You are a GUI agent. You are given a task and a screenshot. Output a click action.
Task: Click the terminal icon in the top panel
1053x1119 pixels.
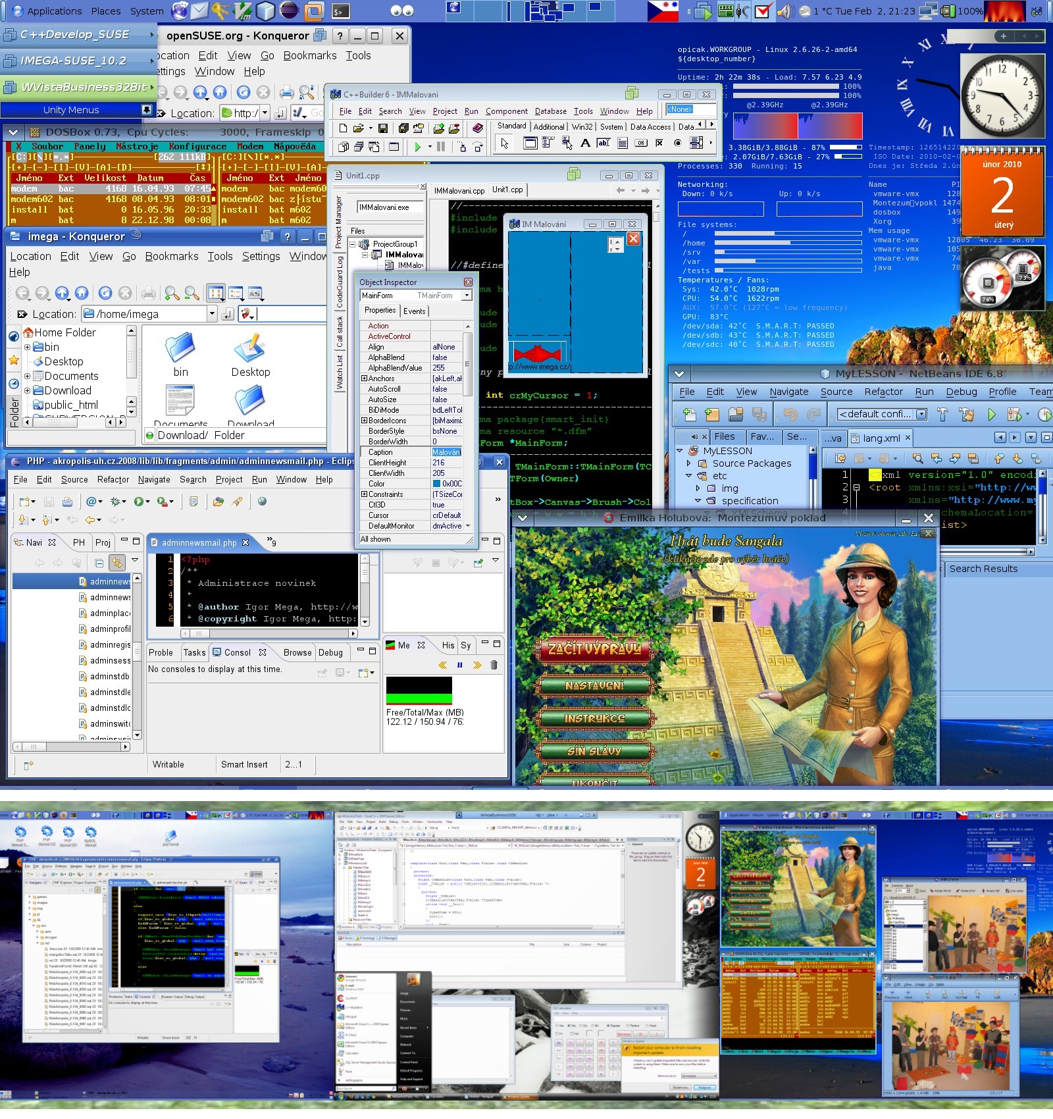340,11
